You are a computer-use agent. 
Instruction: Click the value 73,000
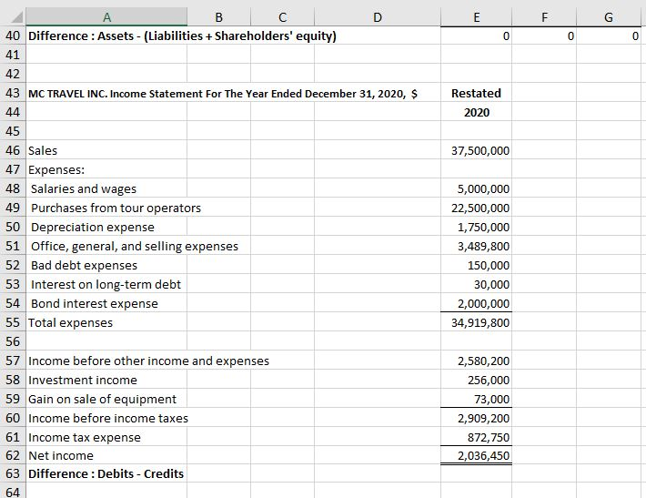tap(491, 399)
